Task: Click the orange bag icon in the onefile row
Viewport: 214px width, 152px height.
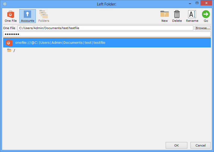Action: coord(9,42)
